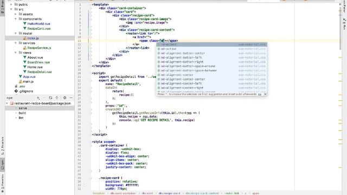The width and height of the screenshot is (347, 195).
Task: Place cursor on the style scoped line
Action: click(104, 142)
